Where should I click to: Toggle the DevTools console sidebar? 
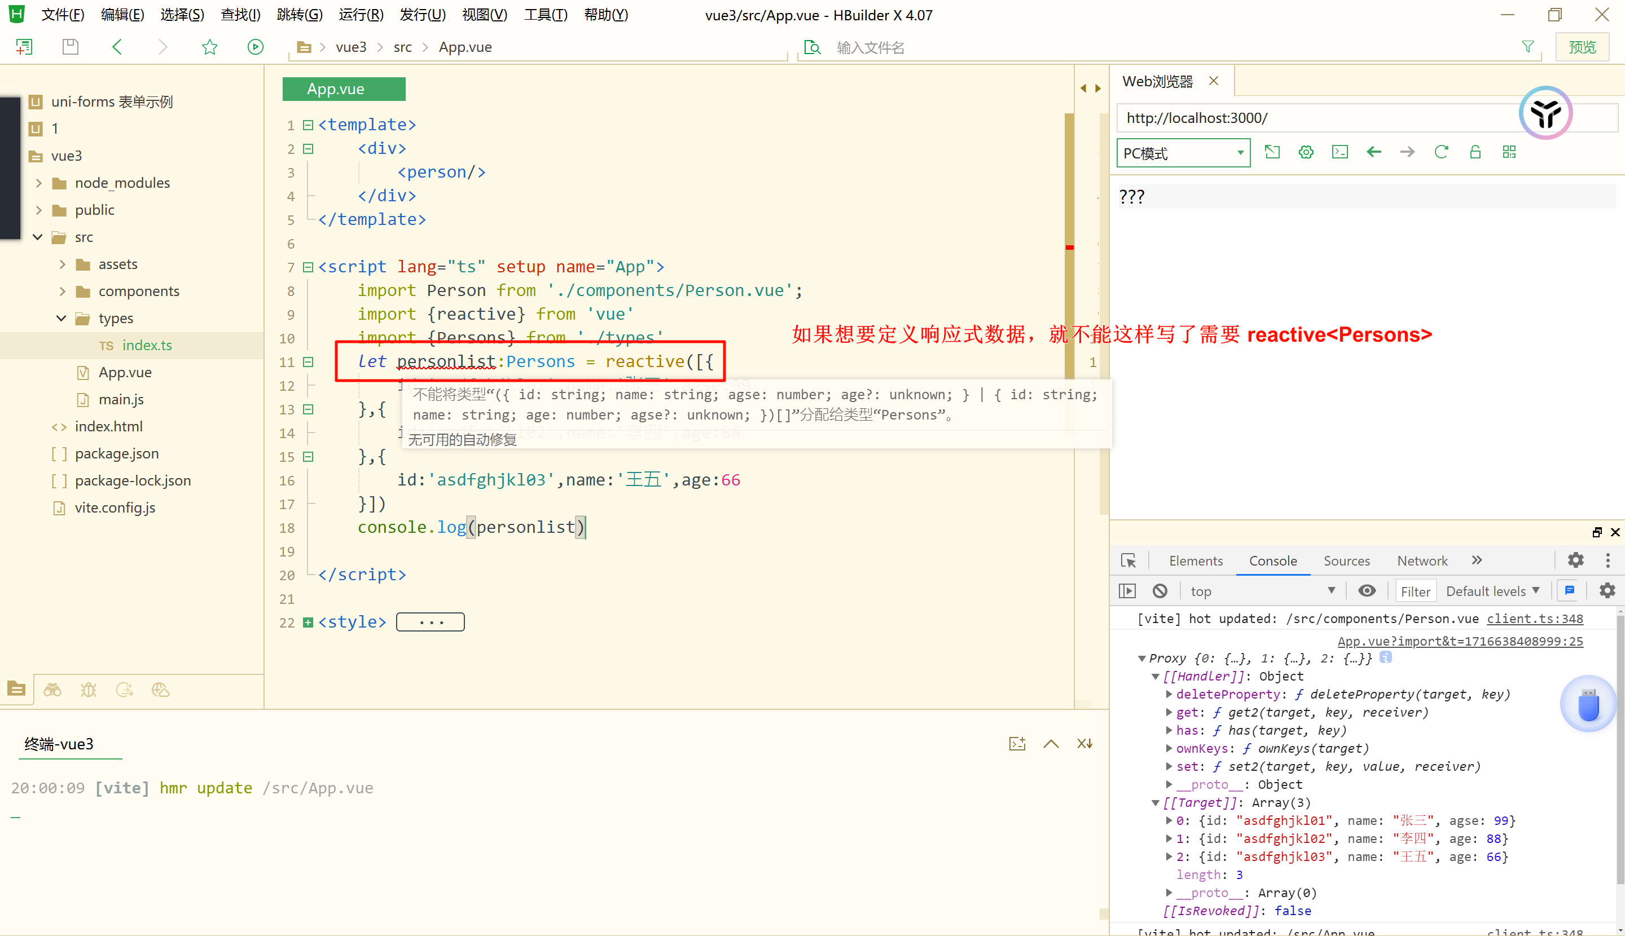point(1128,591)
